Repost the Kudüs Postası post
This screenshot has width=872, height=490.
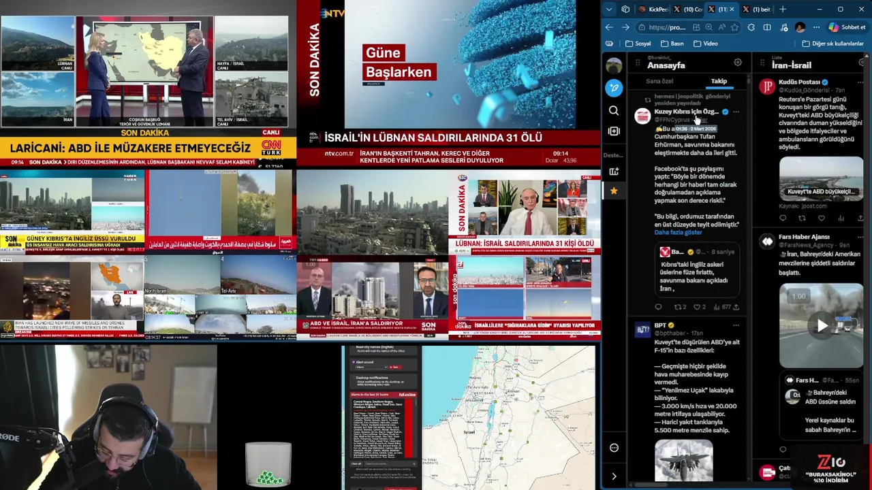802,218
